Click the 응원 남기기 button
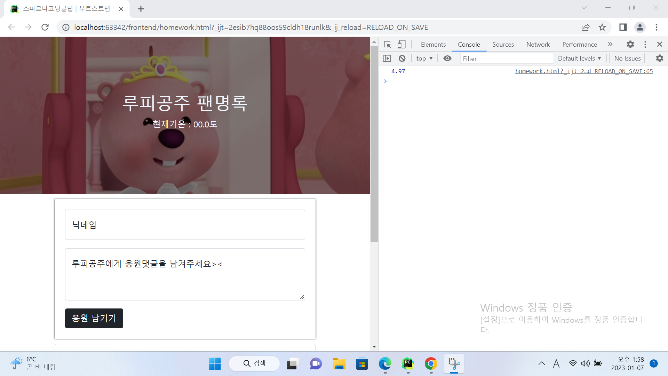Image resolution: width=668 pixels, height=376 pixels. (x=94, y=318)
